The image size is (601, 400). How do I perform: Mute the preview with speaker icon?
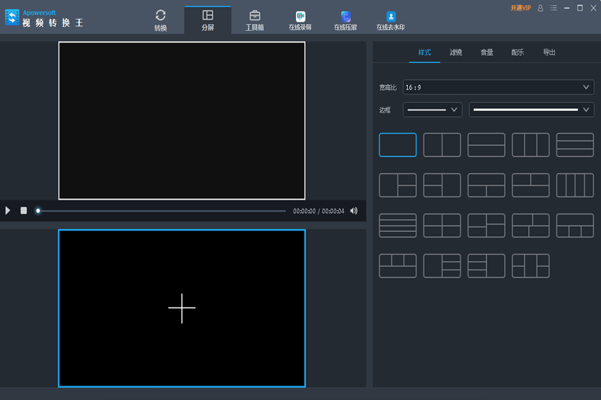tap(354, 211)
